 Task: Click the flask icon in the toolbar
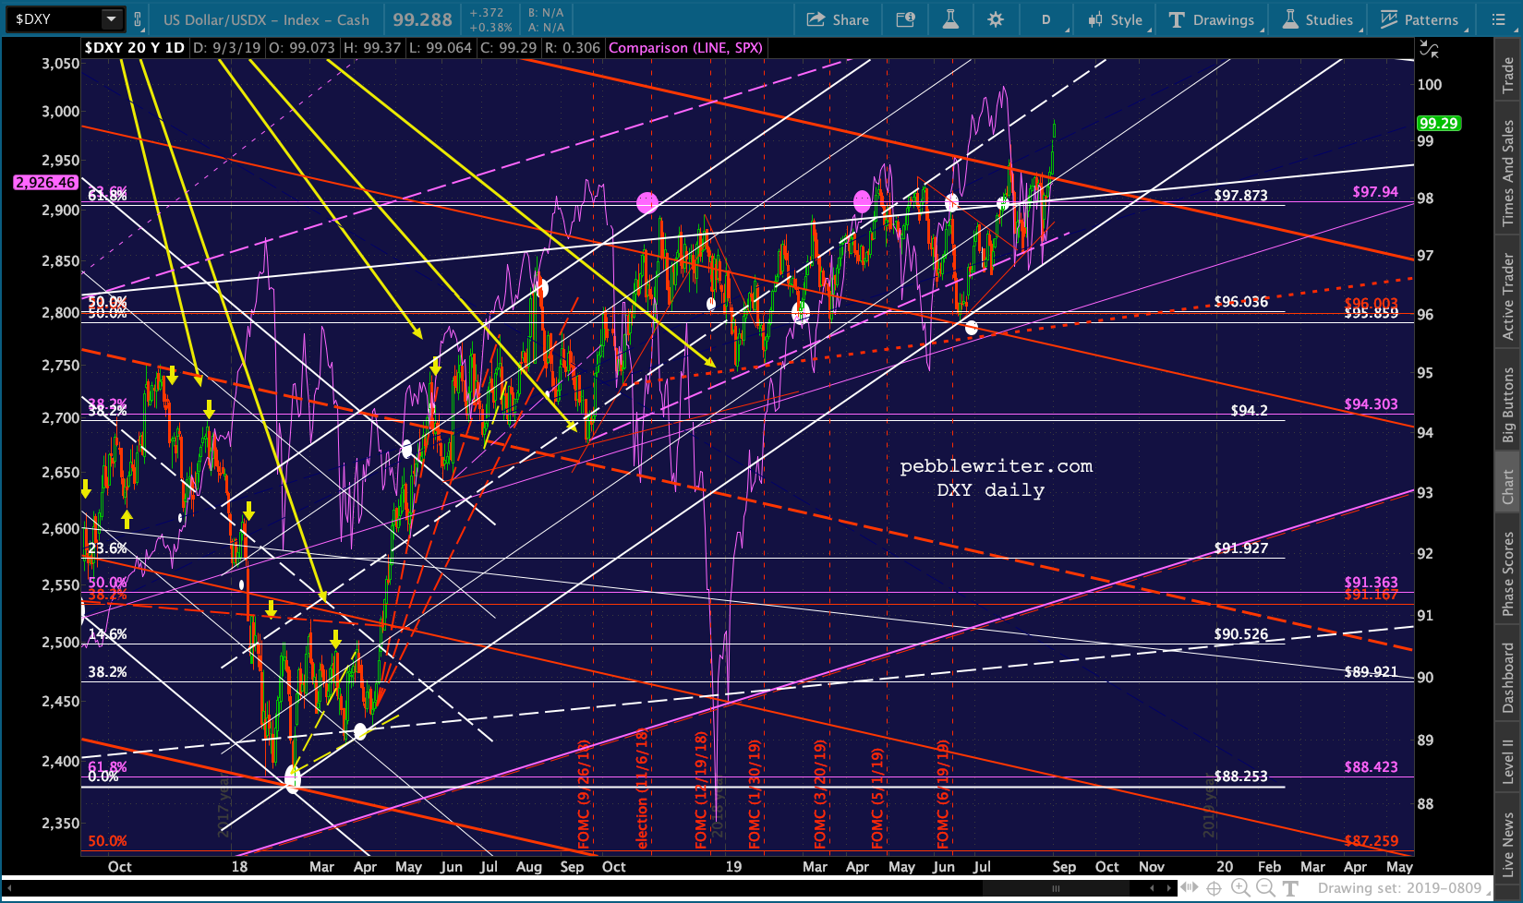point(949,19)
